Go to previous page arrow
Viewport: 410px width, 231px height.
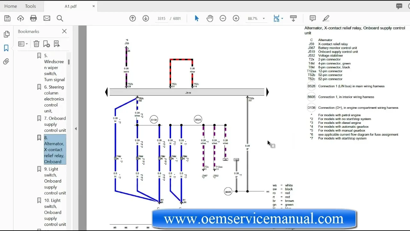133,18
